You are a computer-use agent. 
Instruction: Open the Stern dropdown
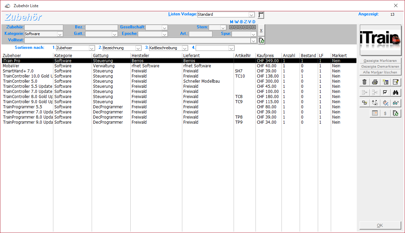223,28
